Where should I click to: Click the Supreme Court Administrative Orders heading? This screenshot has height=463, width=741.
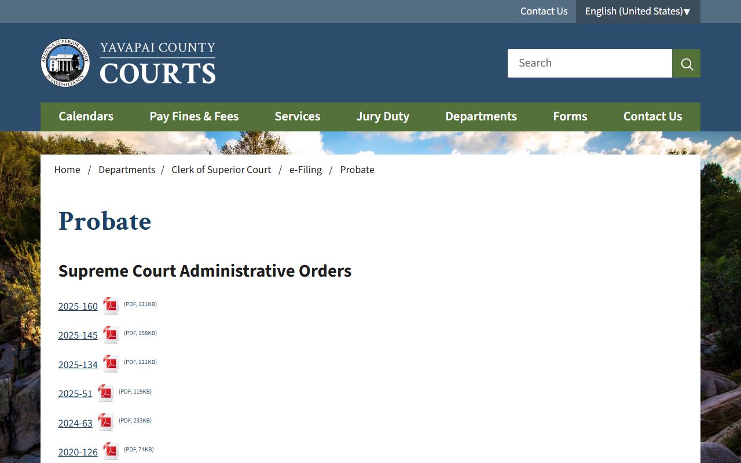[205, 271]
